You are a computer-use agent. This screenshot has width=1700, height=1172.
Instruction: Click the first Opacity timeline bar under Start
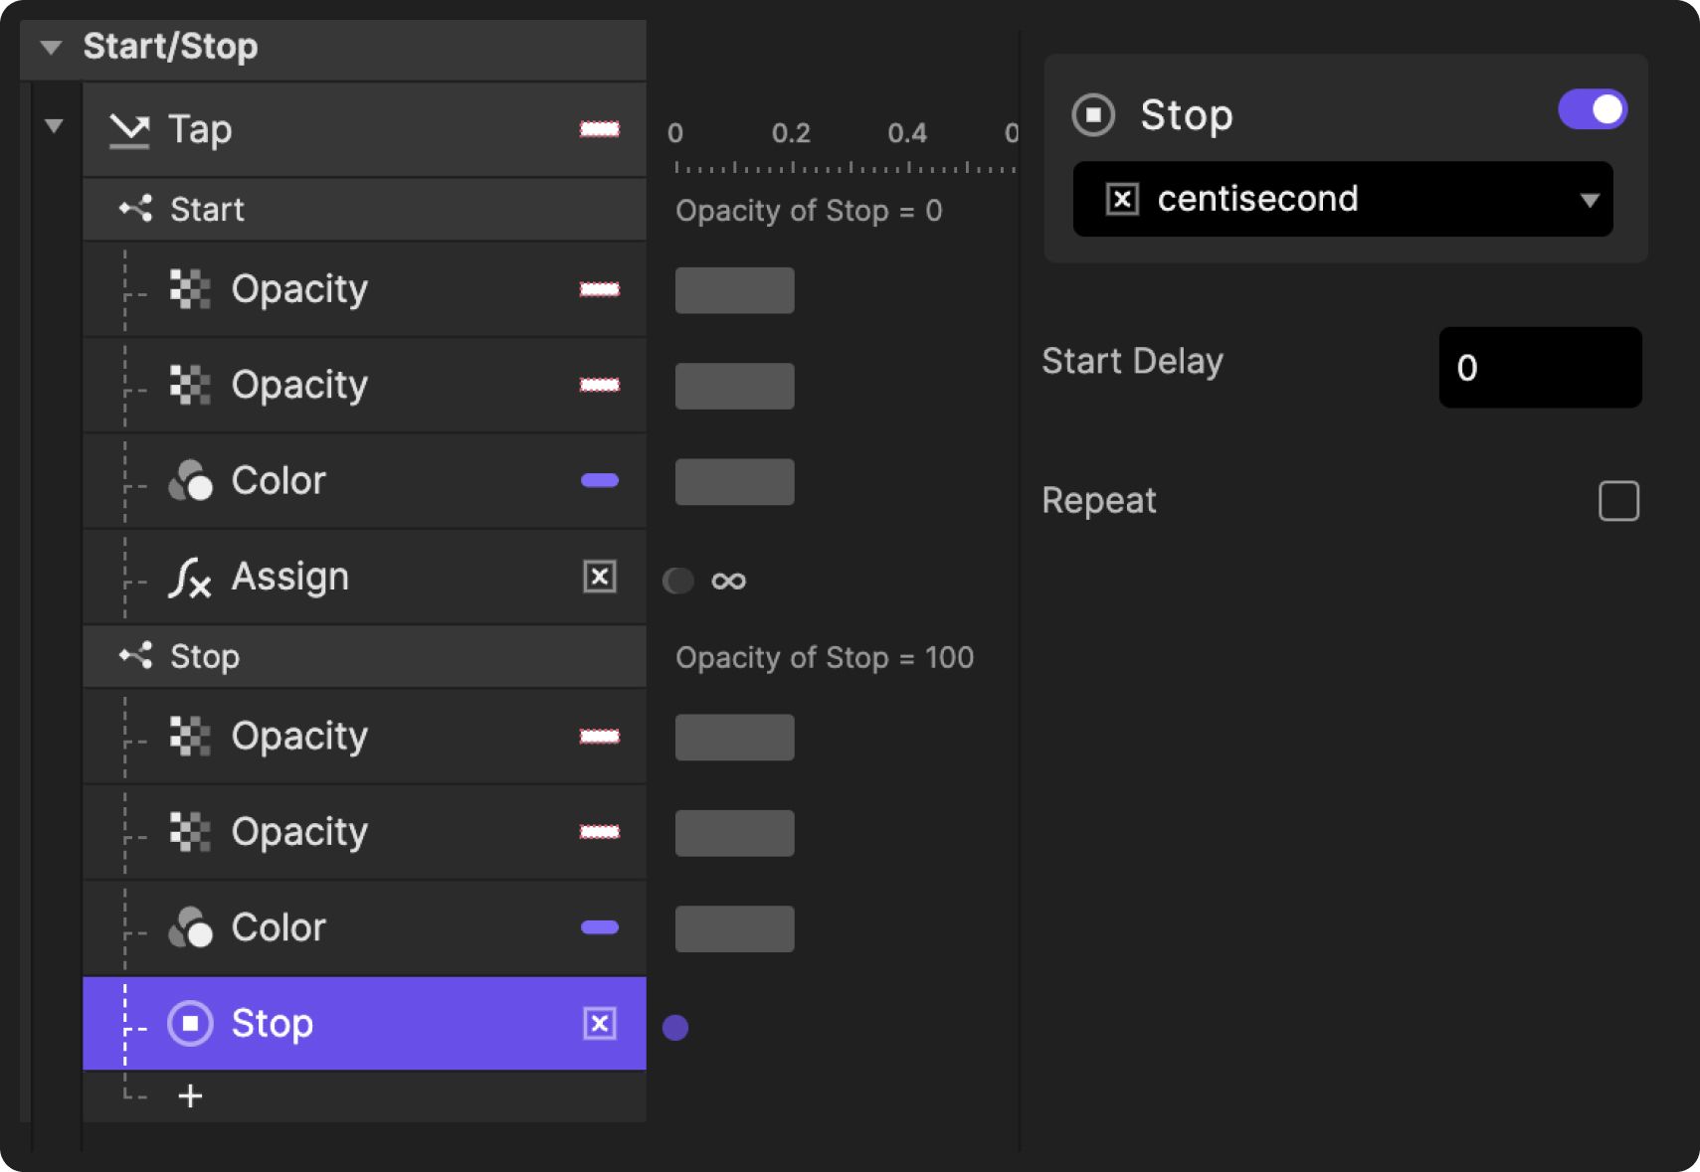click(x=734, y=290)
